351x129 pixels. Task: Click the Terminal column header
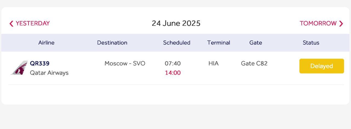(219, 43)
